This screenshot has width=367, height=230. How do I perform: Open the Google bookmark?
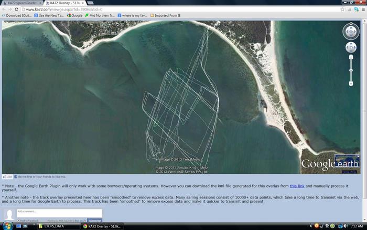coord(74,15)
